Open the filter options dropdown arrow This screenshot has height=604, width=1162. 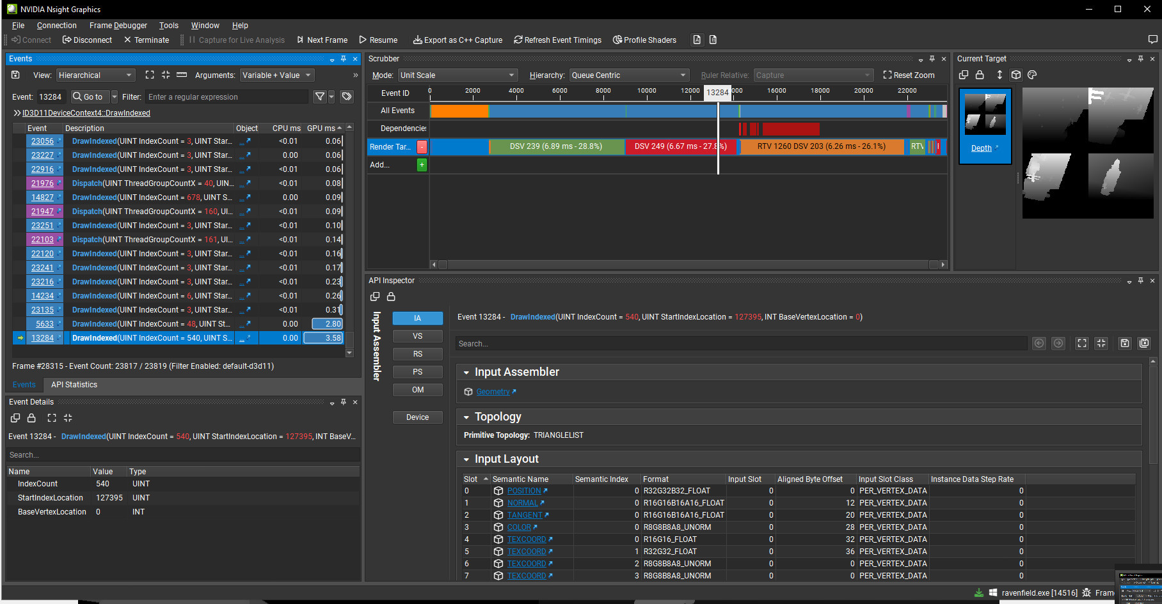pos(331,97)
